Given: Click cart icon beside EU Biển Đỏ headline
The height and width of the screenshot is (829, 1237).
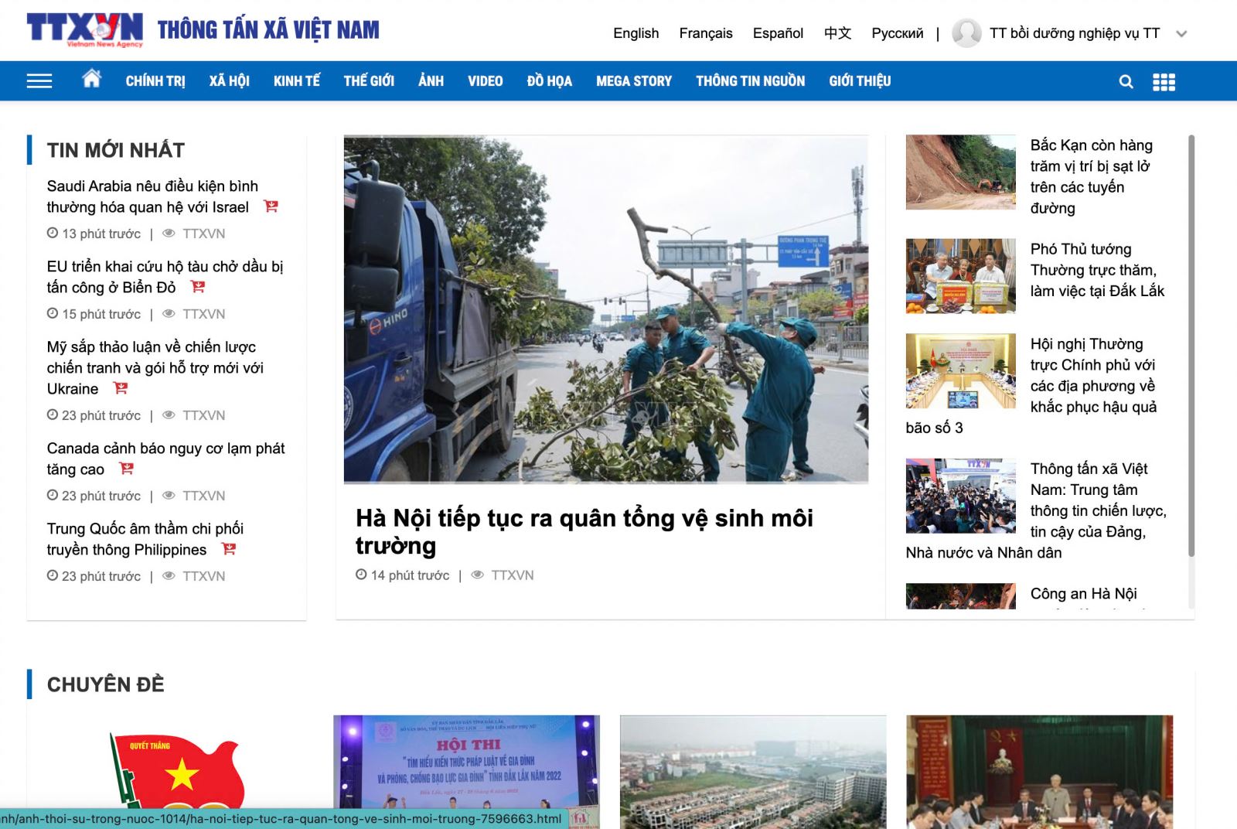Looking at the screenshot, I should click(x=198, y=287).
